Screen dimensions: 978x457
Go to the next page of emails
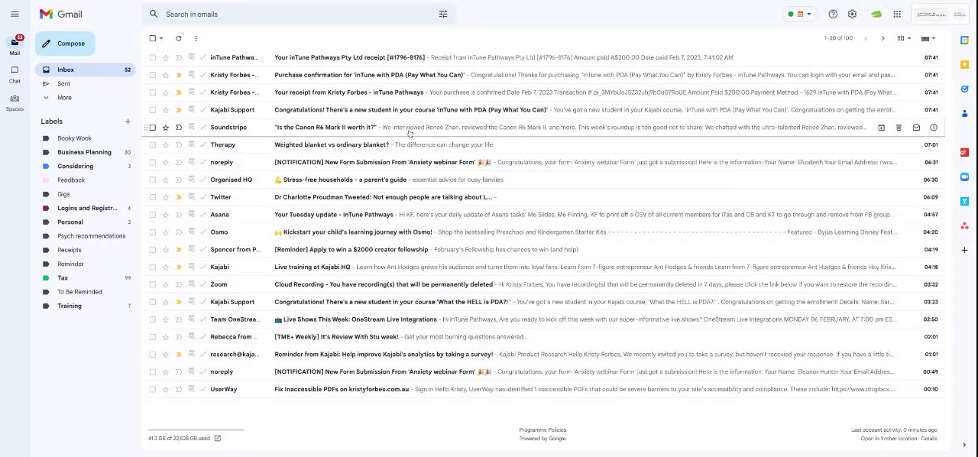coord(882,38)
